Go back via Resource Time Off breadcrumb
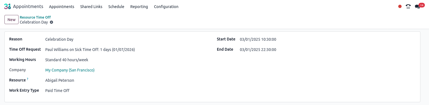Viewport: 429px width, 105px height. coord(35,17)
